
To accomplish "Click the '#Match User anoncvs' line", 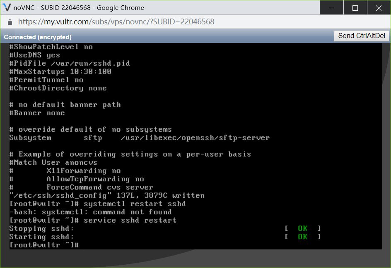I will [53, 162].
